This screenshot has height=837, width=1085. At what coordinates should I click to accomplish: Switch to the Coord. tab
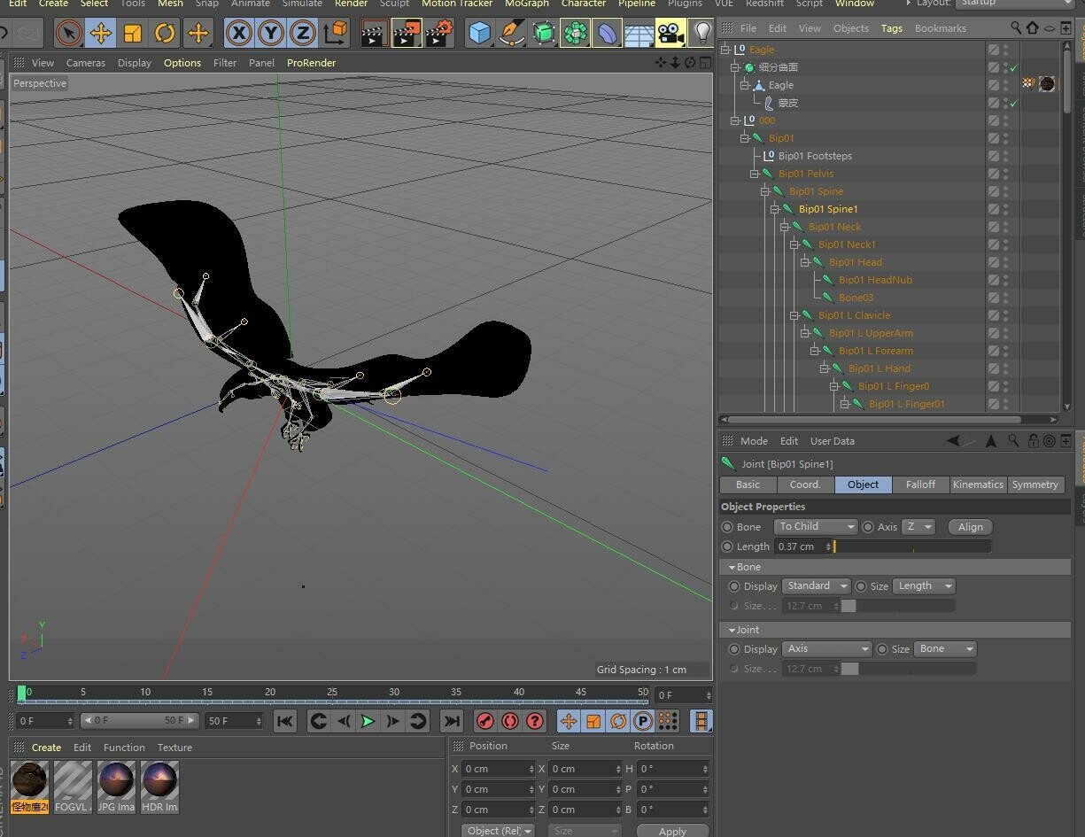tap(804, 484)
